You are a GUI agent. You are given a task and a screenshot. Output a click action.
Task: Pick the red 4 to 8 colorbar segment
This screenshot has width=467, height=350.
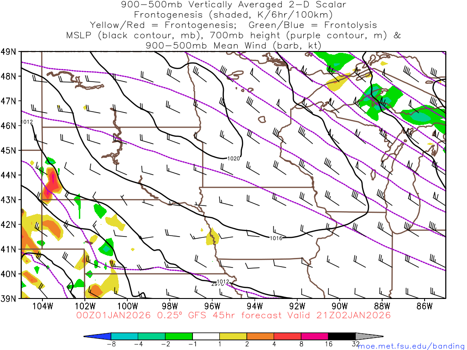287,336
